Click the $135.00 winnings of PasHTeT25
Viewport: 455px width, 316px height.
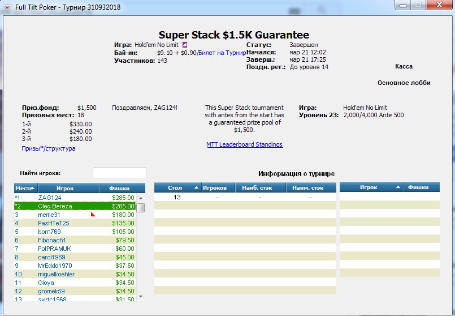tap(123, 223)
